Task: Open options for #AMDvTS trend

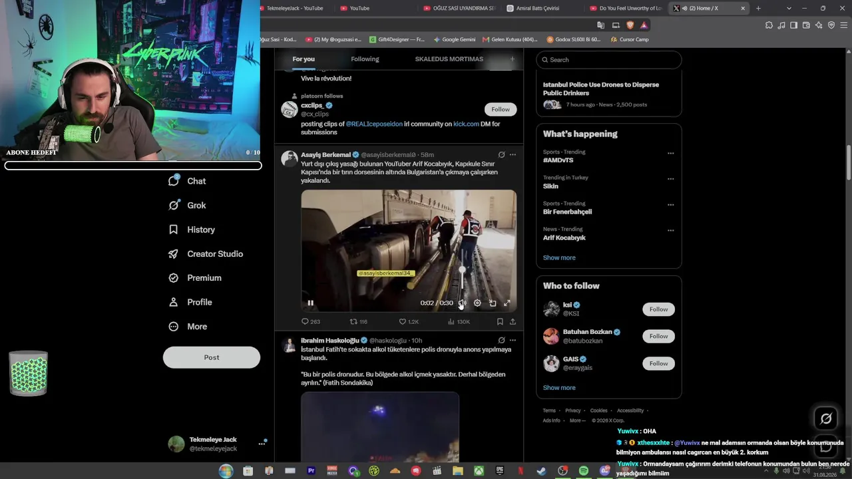Action: pos(670,153)
